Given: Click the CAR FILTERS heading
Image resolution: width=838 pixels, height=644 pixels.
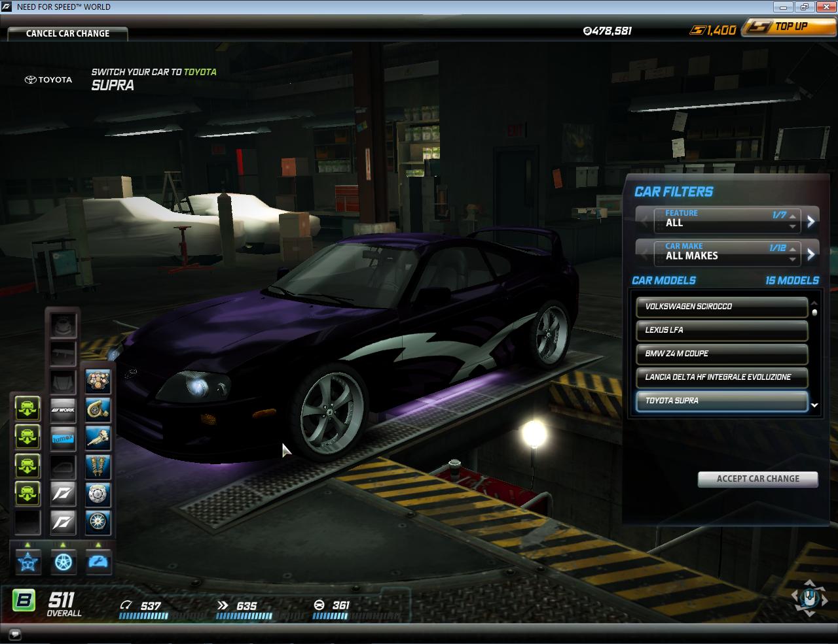Looking at the screenshot, I should tap(674, 192).
